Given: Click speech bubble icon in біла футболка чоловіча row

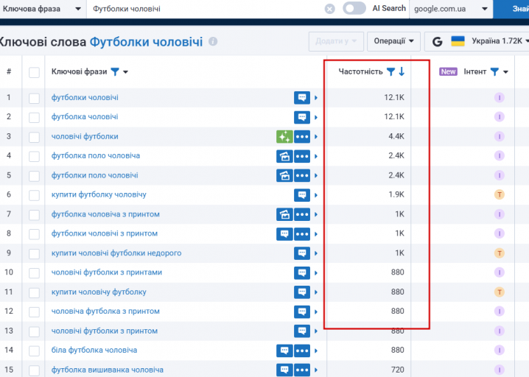Looking at the screenshot, I should [x=284, y=350].
